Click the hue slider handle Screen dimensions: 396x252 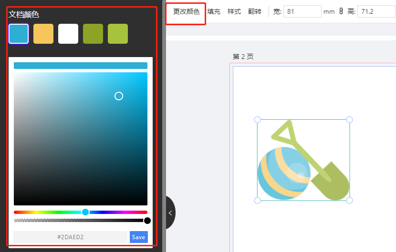coord(85,212)
